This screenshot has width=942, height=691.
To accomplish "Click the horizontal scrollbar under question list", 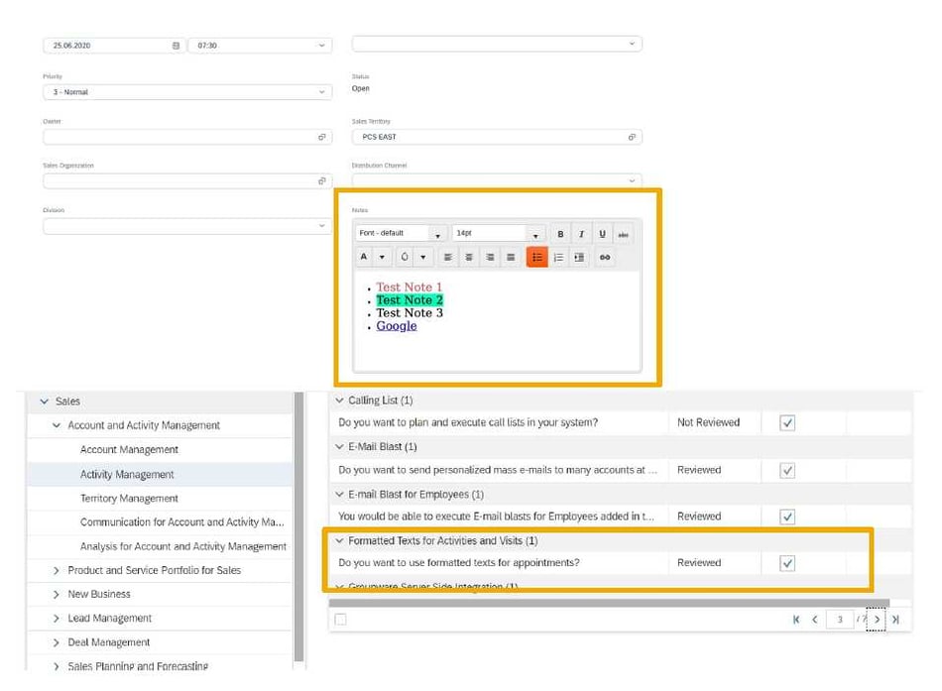I will click(x=609, y=603).
